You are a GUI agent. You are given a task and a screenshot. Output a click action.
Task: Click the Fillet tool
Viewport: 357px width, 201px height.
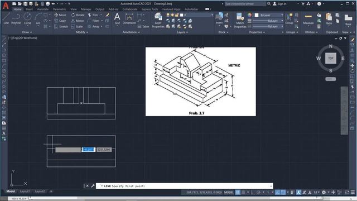point(93,21)
